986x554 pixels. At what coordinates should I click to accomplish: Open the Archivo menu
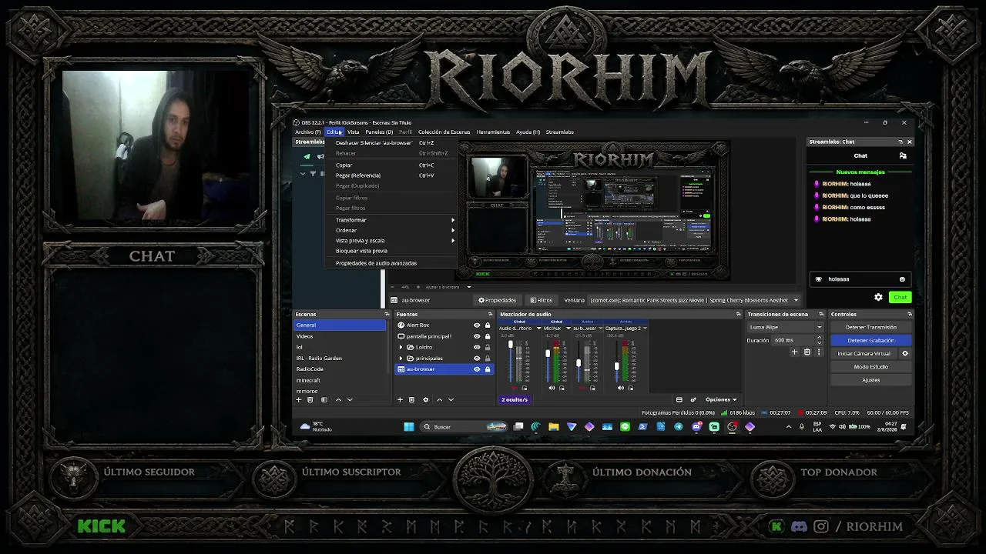click(307, 132)
